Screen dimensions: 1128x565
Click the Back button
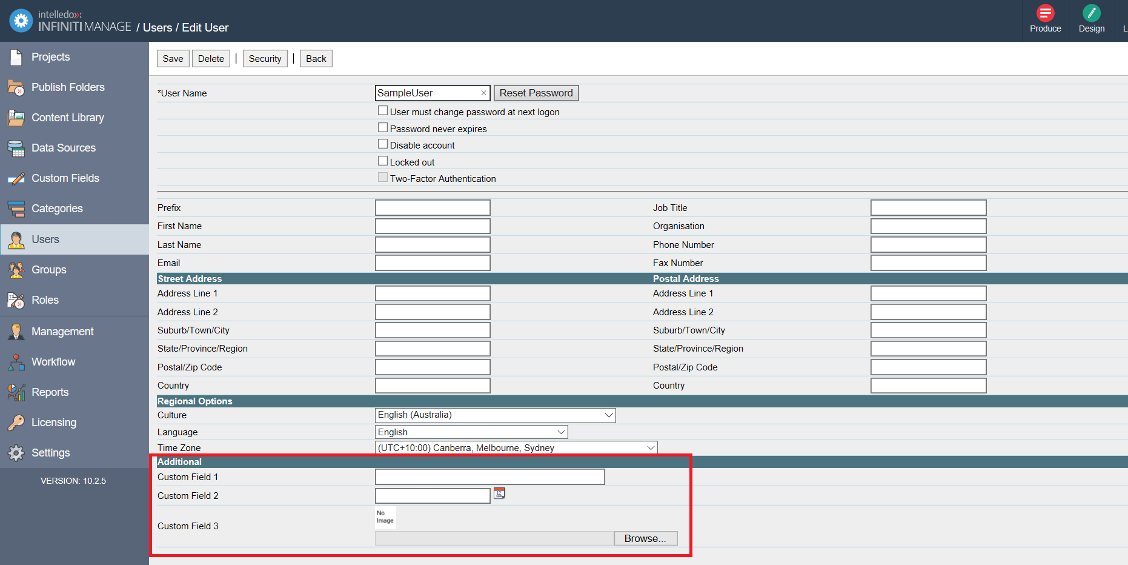pyautogui.click(x=316, y=59)
